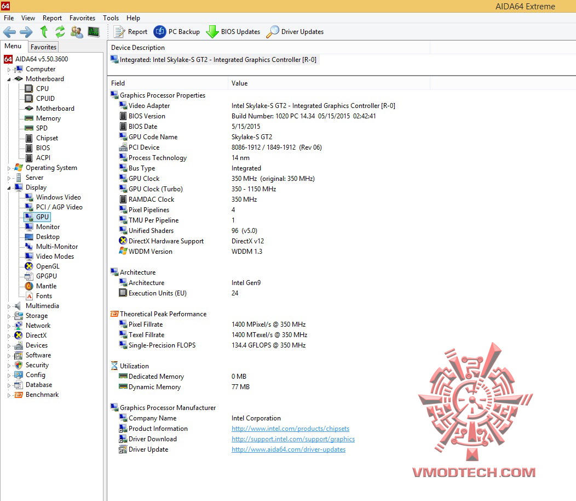This screenshot has width=576, height=501.
Task: Select the GPU tree item
Action: tap(42, 217)
